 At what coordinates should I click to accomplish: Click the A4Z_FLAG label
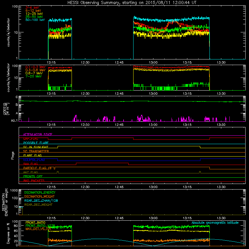[x=31, y=172]
